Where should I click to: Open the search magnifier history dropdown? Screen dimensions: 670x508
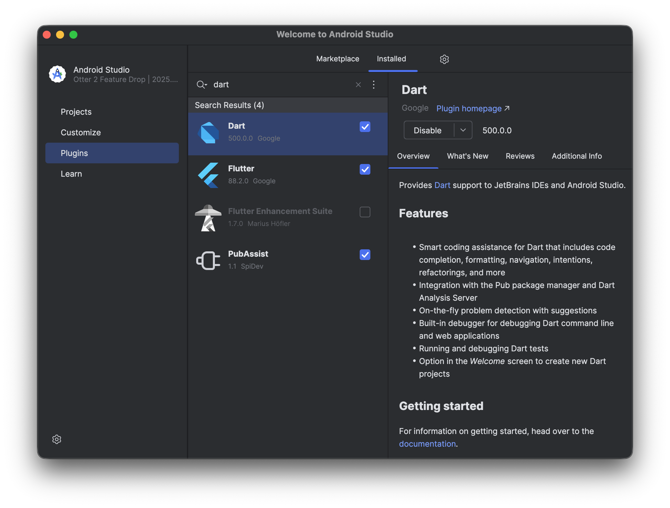[202, 85]
